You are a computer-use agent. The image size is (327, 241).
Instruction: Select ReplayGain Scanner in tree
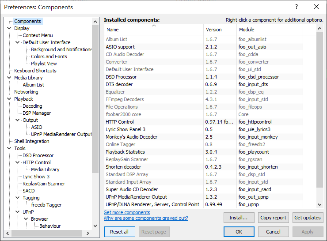(44, 184)
